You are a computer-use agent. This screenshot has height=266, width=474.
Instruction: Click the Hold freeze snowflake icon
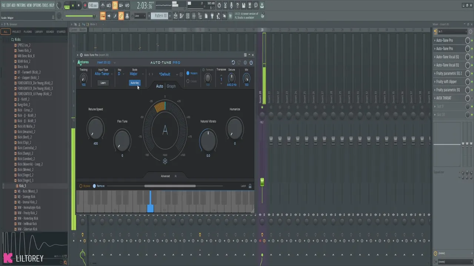coord(165,161)
